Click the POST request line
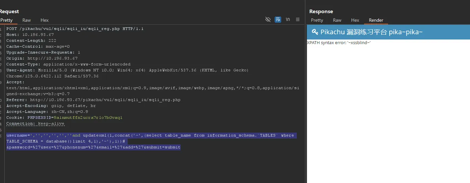The height and width of the screenshot is (183, 470). [75, 29]
